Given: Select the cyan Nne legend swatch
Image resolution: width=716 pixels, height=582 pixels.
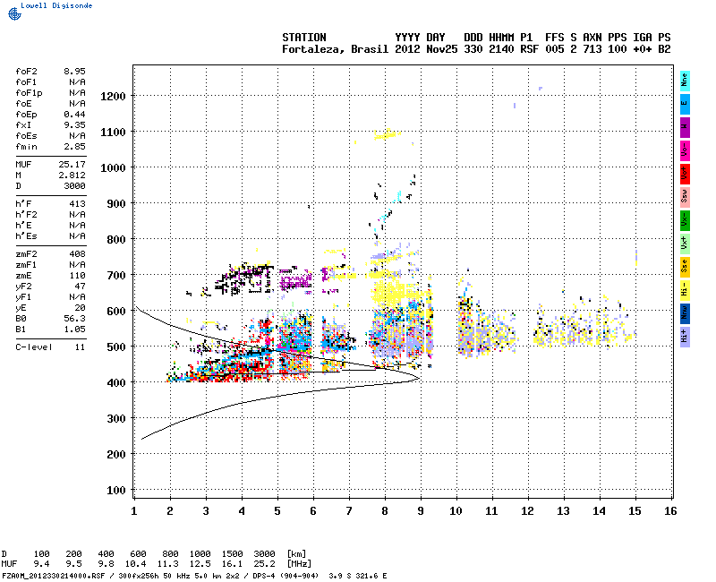Looking at the screenshot, I should pos(685,81).
